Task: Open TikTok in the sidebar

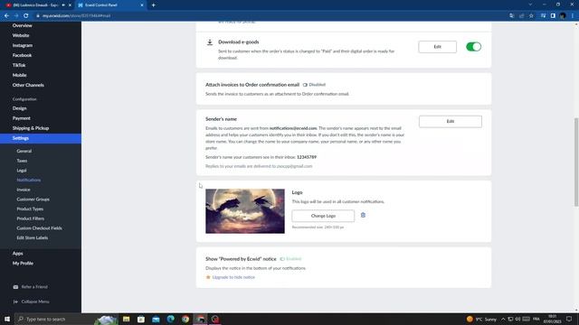Action: tap(19, 65)
